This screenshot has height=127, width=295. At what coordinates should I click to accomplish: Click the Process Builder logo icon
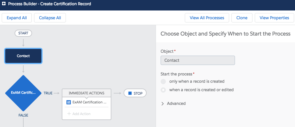3,4
